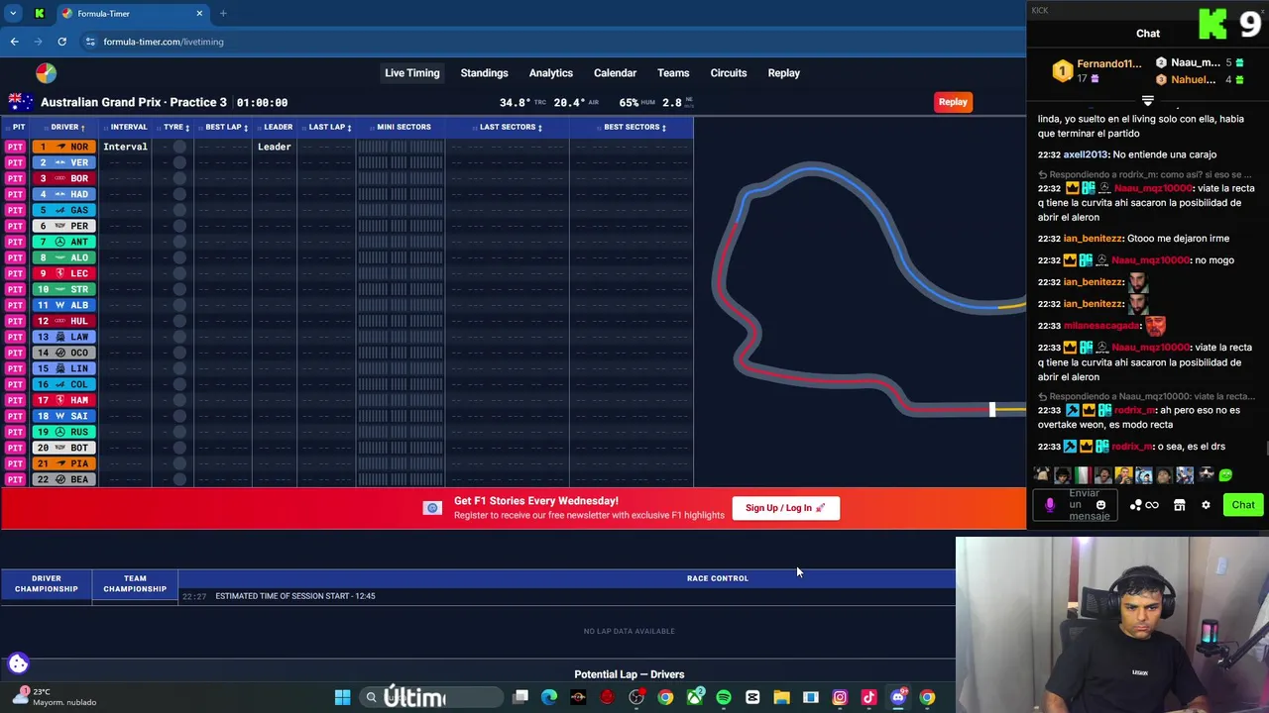The width and height of the screenshot is (1269, 713).
Task: Open the shop icon in chat
Action: (1179, 505)
